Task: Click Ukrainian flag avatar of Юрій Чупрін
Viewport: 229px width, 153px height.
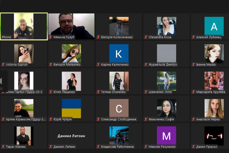Action: click(71, 108)
